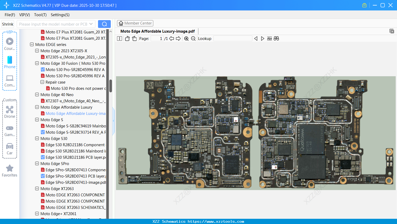Go to next page arrow
The width and height of the screenshot is (397, 224).
178,39
